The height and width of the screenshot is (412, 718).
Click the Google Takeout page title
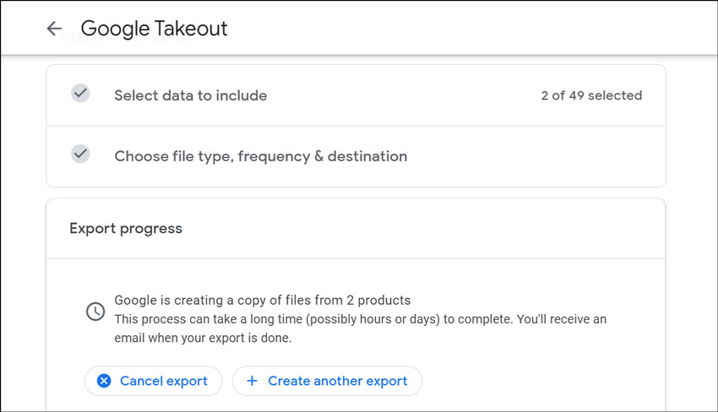pos(154,29)
